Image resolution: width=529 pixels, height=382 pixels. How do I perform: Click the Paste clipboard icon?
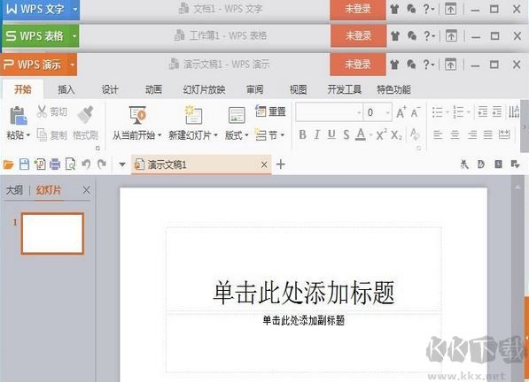pyautogui.click(x=19, y=116)
